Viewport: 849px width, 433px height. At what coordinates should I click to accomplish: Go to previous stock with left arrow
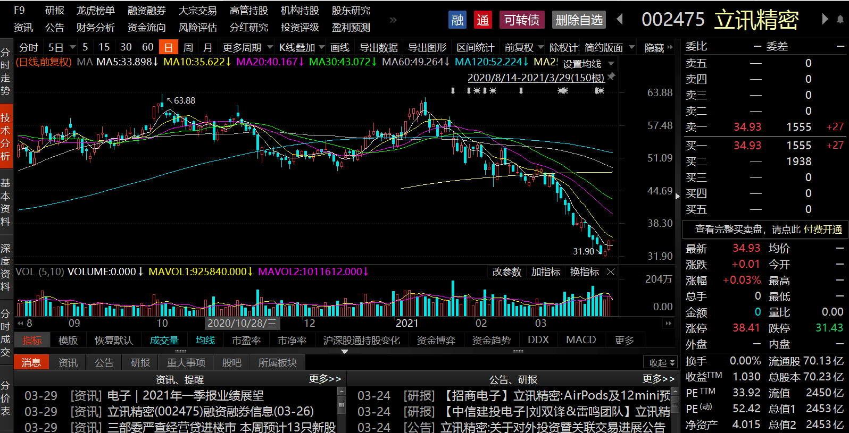pyautogui.click(x=619, y=19)
